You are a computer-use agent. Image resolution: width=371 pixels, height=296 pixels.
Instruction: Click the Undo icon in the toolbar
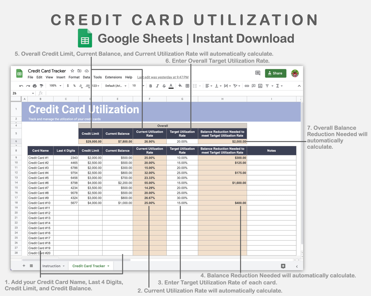[x=21, y=86]
